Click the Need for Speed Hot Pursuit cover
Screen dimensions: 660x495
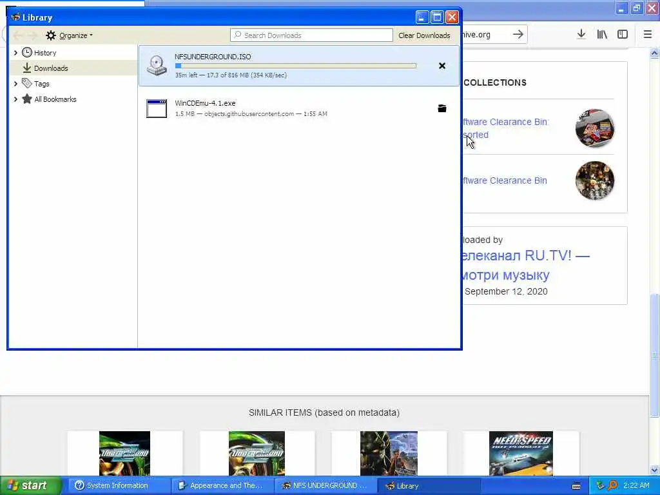pos(521,453)
